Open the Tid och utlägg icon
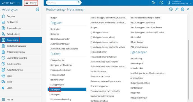The width and height of the screenshot is (193, 102). coord(3,34)
